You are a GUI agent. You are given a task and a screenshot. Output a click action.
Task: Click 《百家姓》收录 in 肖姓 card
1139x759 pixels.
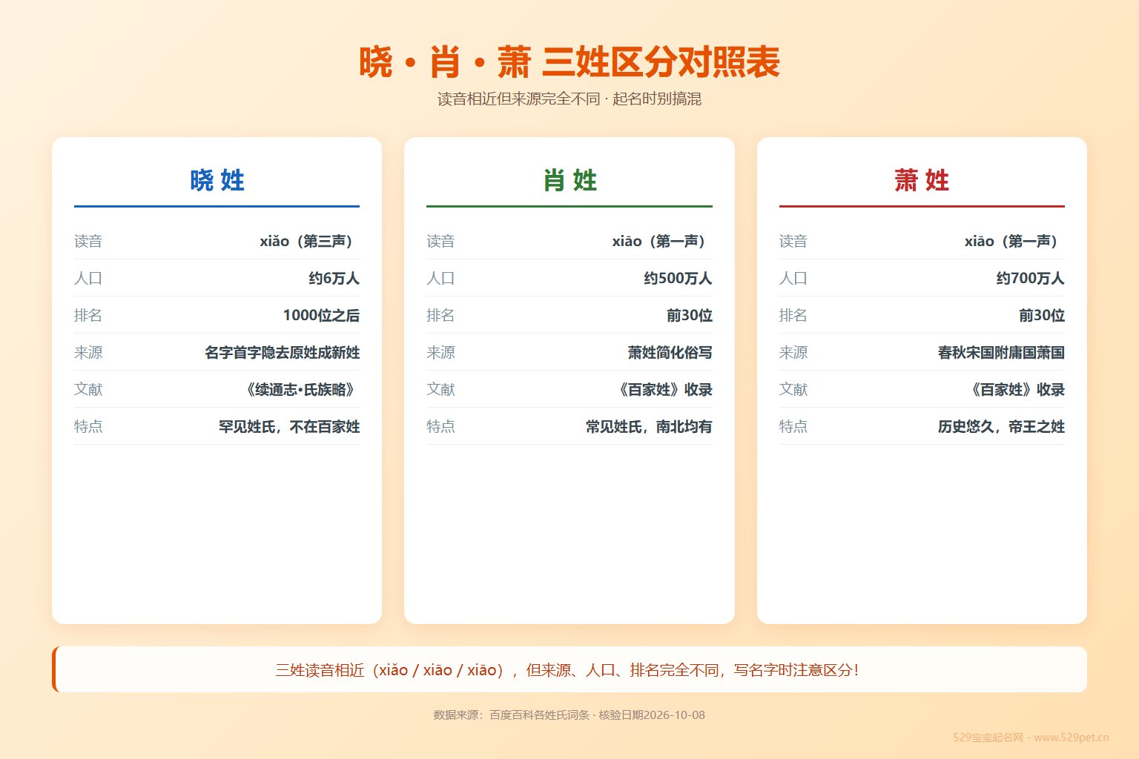664,389
